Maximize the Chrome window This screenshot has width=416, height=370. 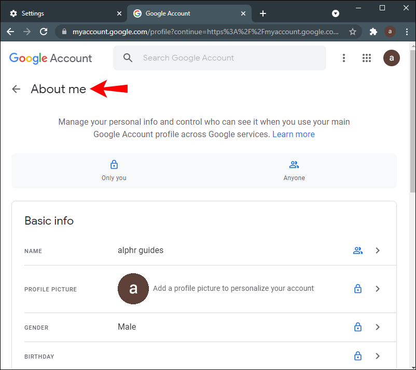click(x=382, y=8)
